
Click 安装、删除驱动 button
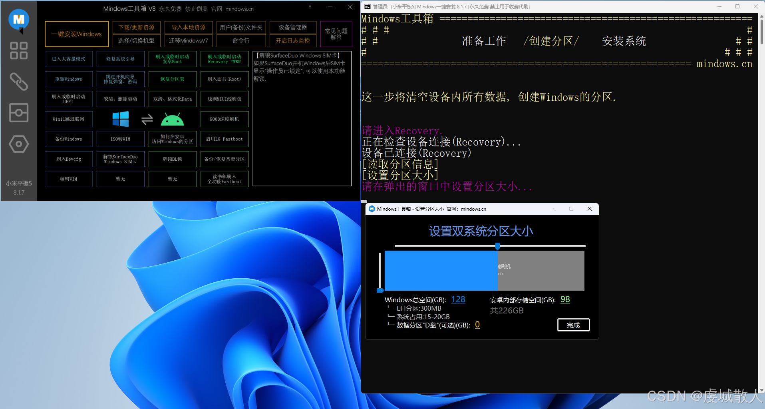click(x=121, y=99)
